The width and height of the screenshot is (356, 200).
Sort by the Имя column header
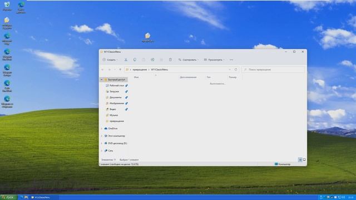(136, 77)
